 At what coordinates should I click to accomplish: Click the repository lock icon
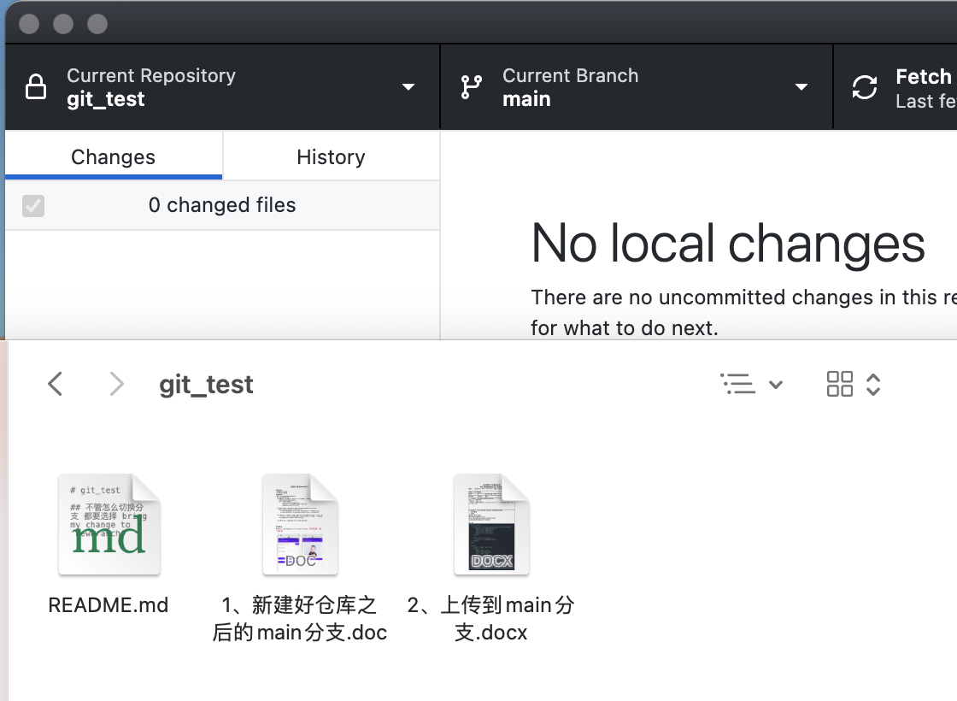coord(34,87)
